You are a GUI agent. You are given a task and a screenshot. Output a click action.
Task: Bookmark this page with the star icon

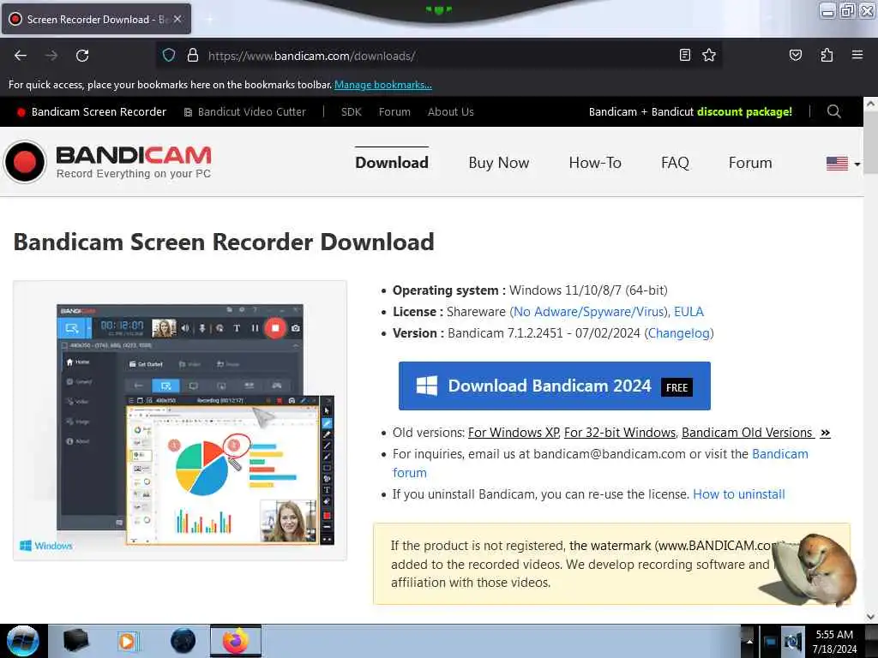(x=709, y=55)
